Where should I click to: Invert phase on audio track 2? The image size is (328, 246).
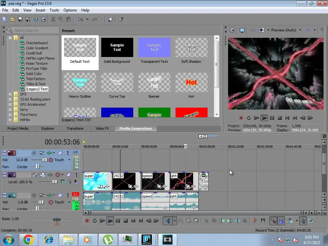[42, 153]
